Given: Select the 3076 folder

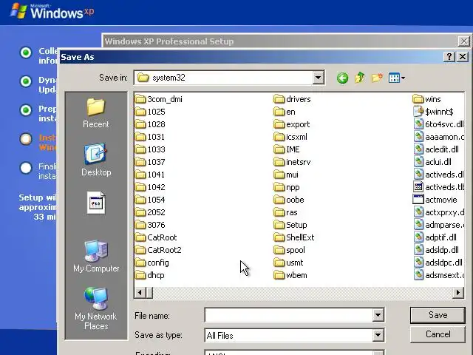Looking at the screenshot, I should click(x=150, y=225).
